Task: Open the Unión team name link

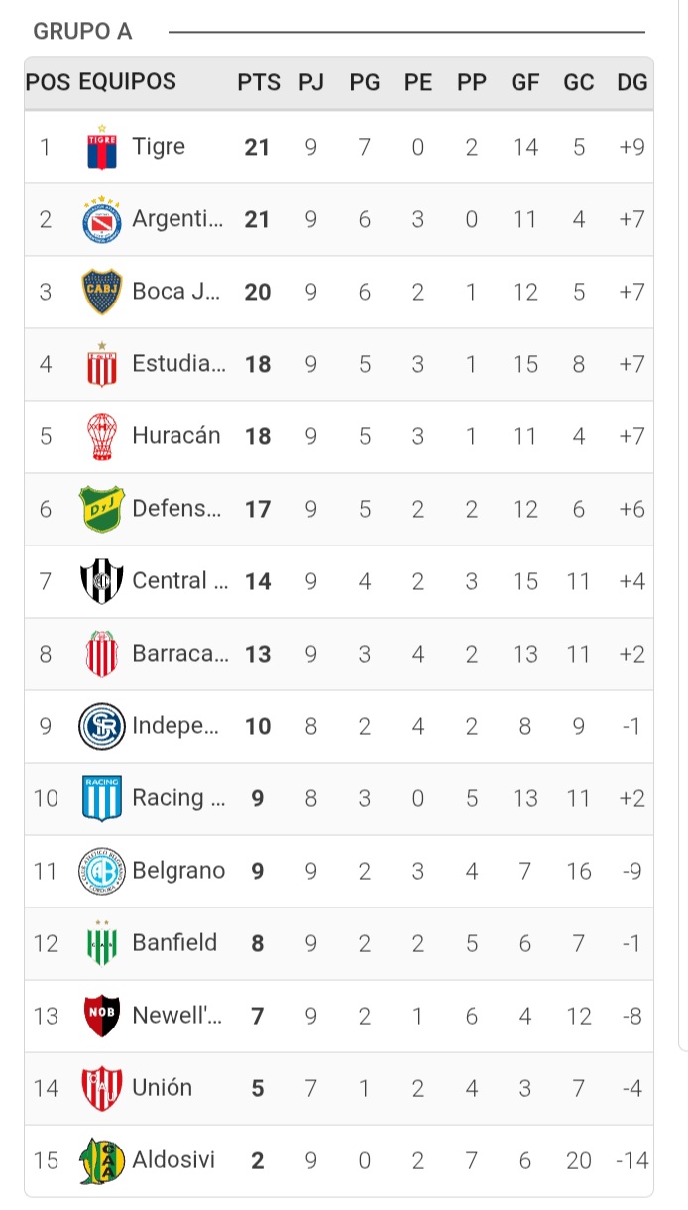Action: point(163,1088)
